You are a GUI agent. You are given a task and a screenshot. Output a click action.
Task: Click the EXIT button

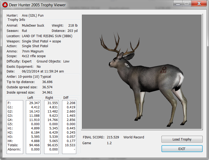[182, 149]
